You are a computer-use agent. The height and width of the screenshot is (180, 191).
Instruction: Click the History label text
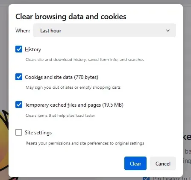33,49
